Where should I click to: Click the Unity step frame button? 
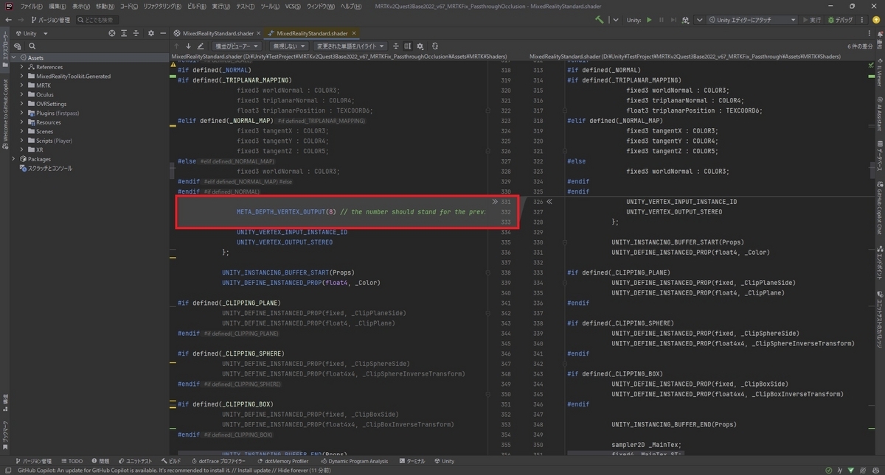pos(673,20)
